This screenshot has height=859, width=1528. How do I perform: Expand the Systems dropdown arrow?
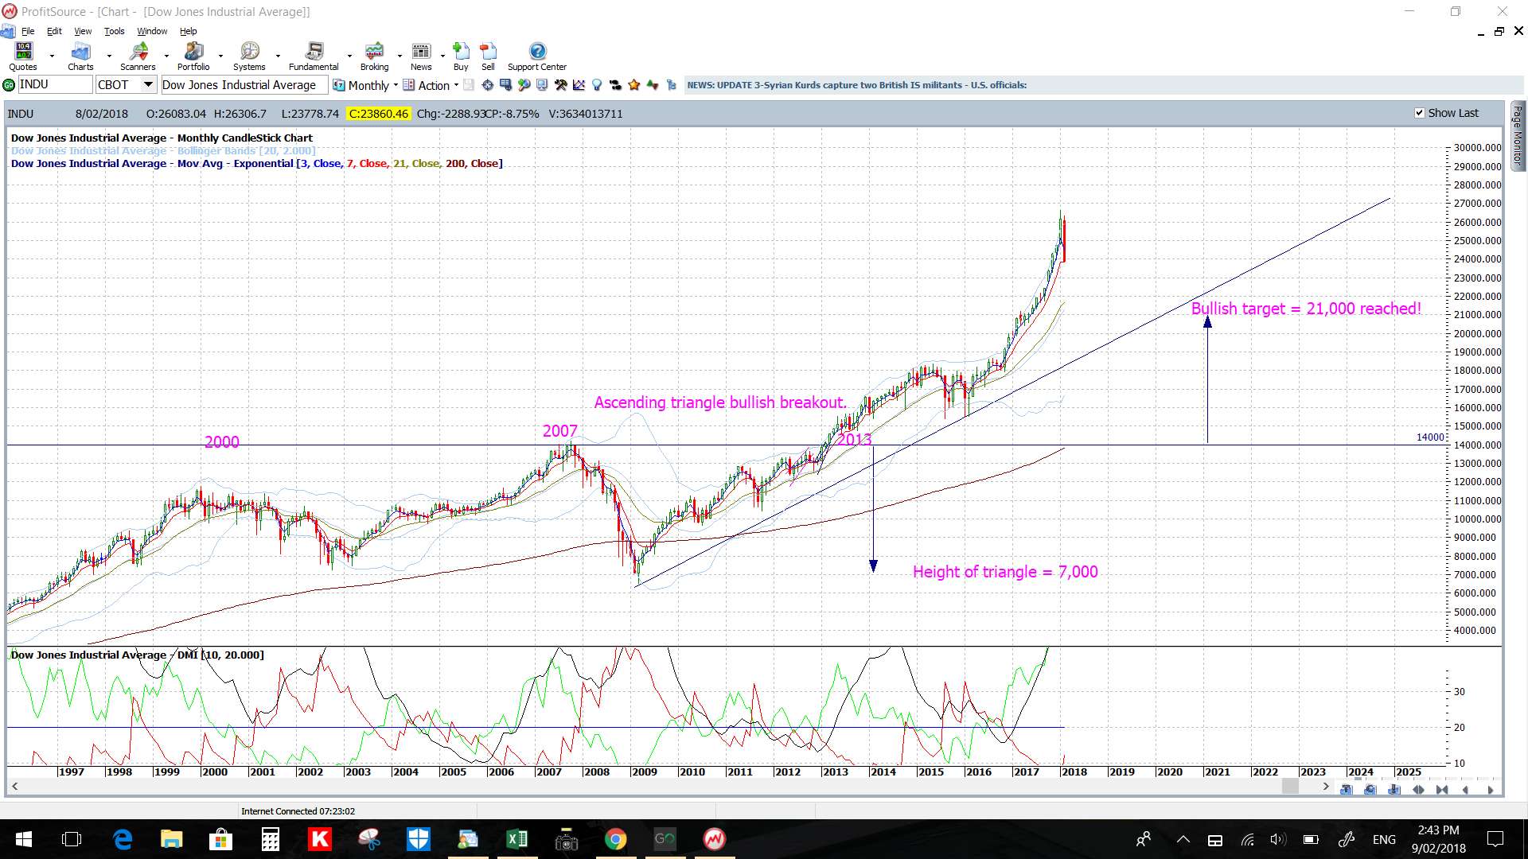pyautogui.click(x=278, y=56)
